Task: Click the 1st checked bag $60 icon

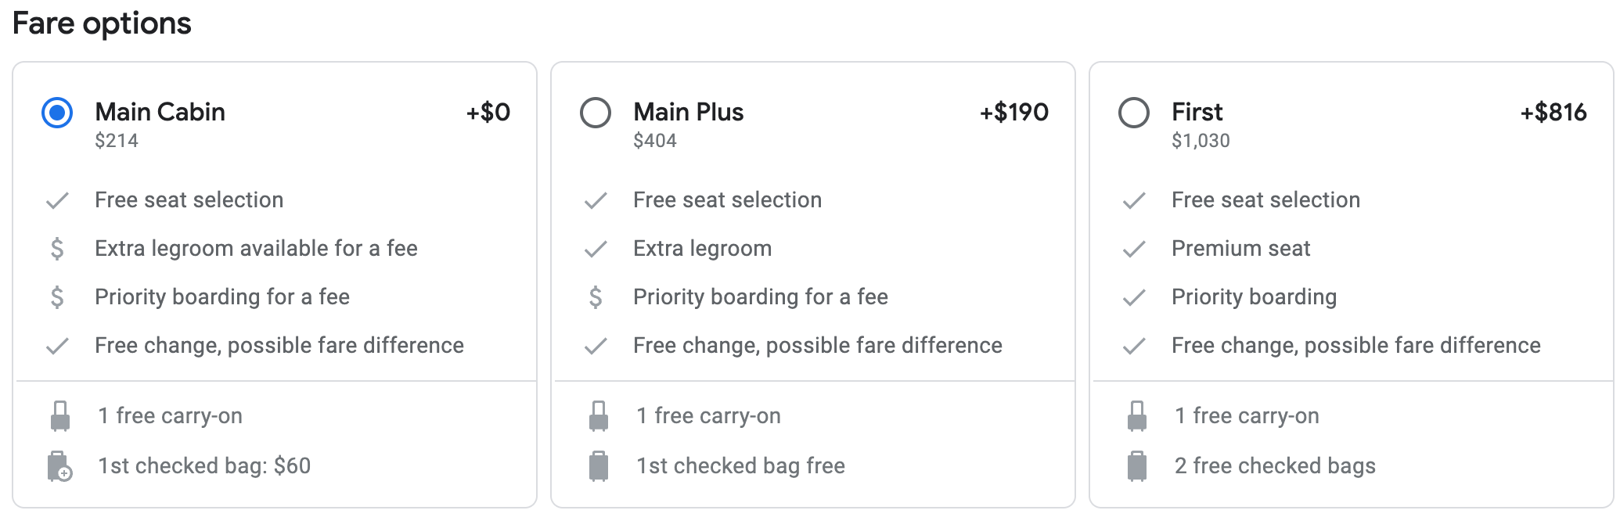Action: point(60,466)
